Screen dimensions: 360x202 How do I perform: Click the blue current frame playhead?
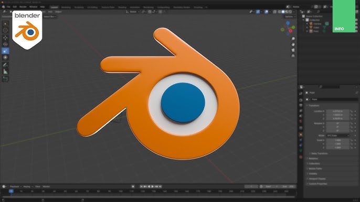tap(11, 191)
